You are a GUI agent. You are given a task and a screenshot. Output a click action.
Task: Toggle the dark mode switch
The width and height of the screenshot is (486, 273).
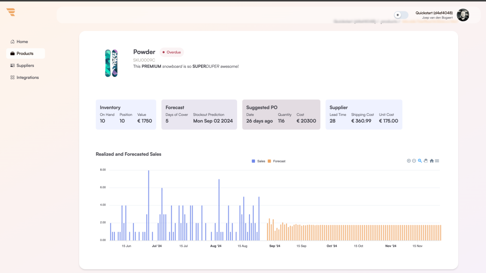coord(401,15)
